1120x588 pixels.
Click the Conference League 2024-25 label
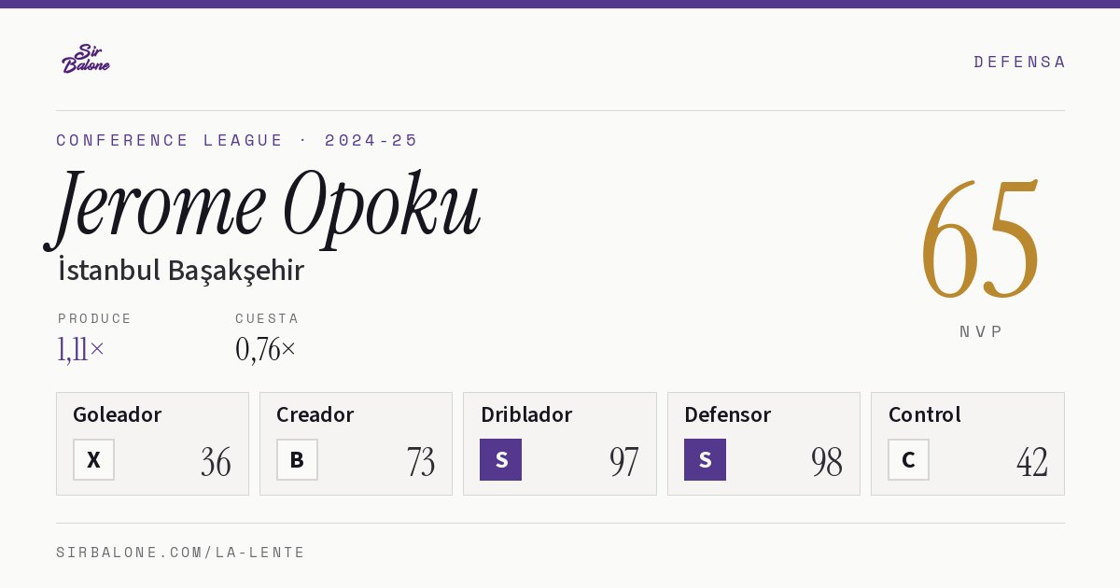coord(237,140)
